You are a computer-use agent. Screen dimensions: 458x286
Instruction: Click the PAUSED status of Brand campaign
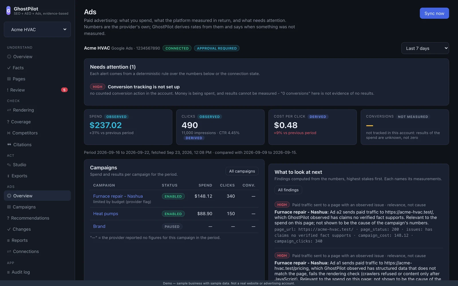(x=172, y=227)
